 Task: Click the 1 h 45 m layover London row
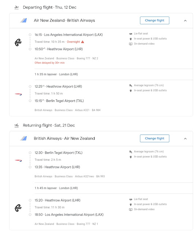pyautogui.click(x=114, y=188)
